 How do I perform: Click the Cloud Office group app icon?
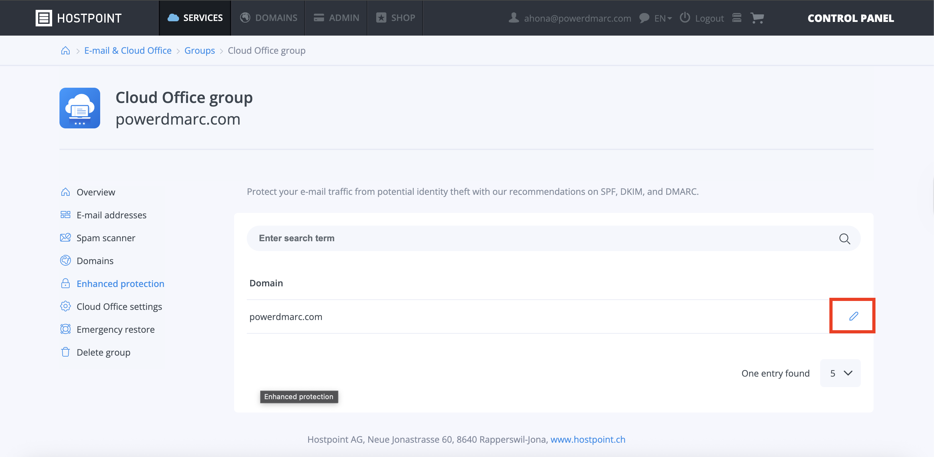pos(80,108)
